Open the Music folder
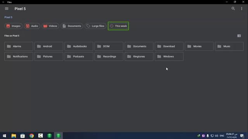 [229, 46]
